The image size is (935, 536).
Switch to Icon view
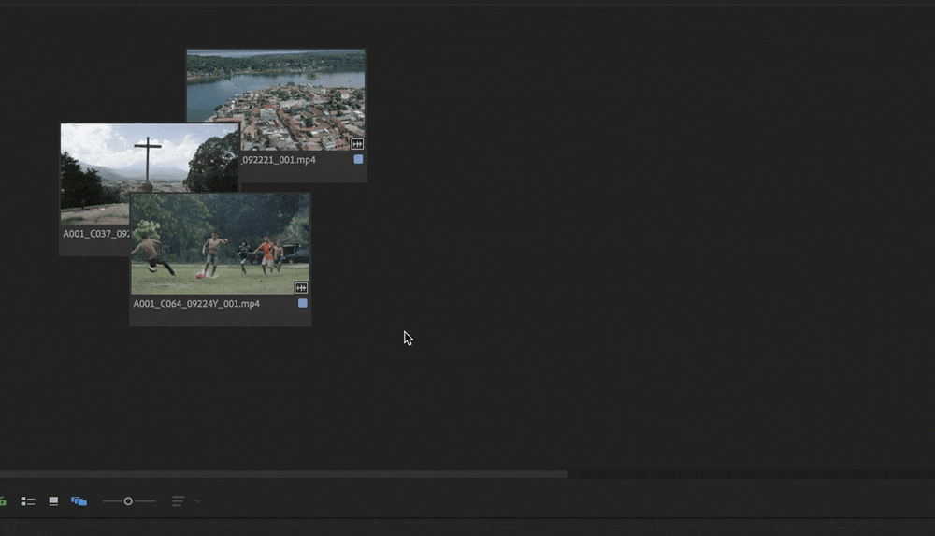coord(53,501)
